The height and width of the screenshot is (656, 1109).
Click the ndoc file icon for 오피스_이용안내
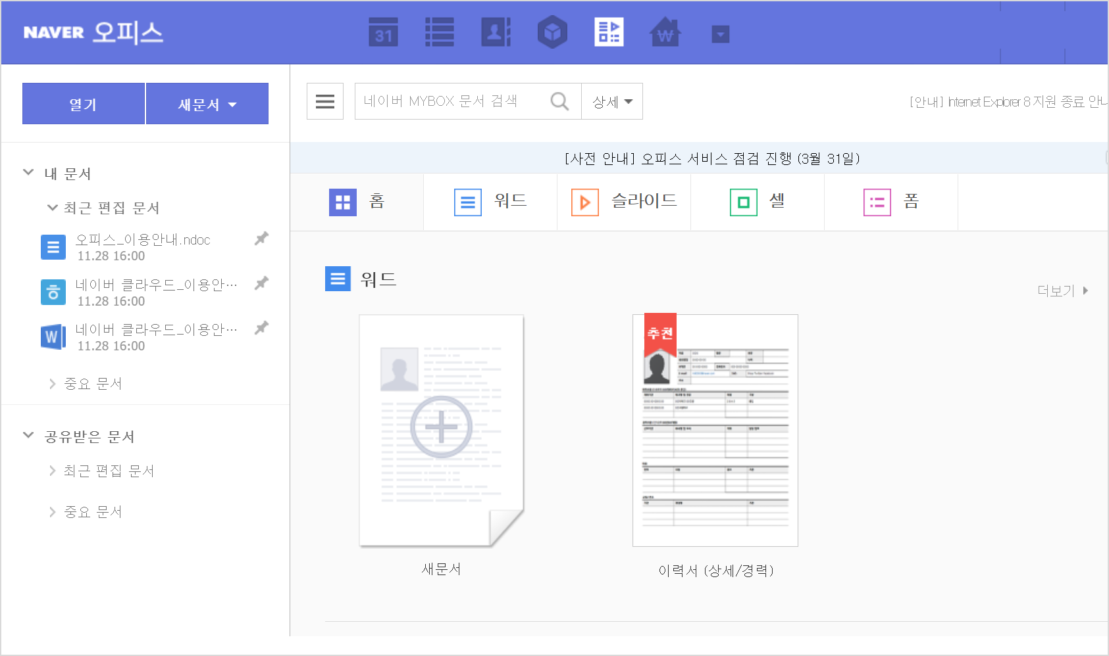53,247
